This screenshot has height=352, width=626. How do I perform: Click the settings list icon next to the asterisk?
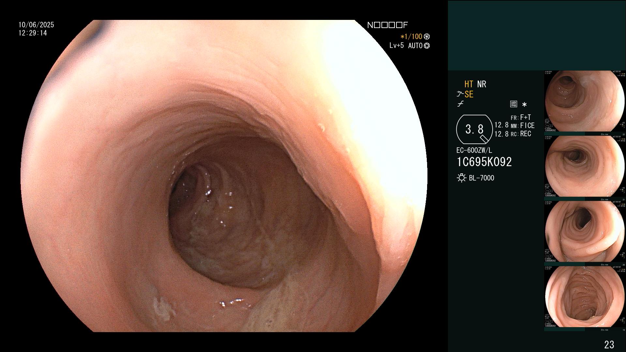click(x=514, y=104)
